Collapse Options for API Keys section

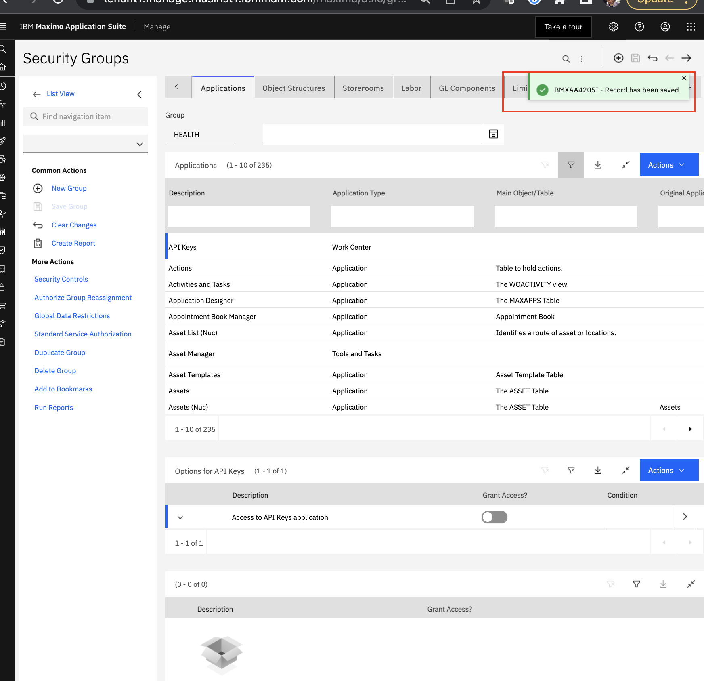coord(625,470)
